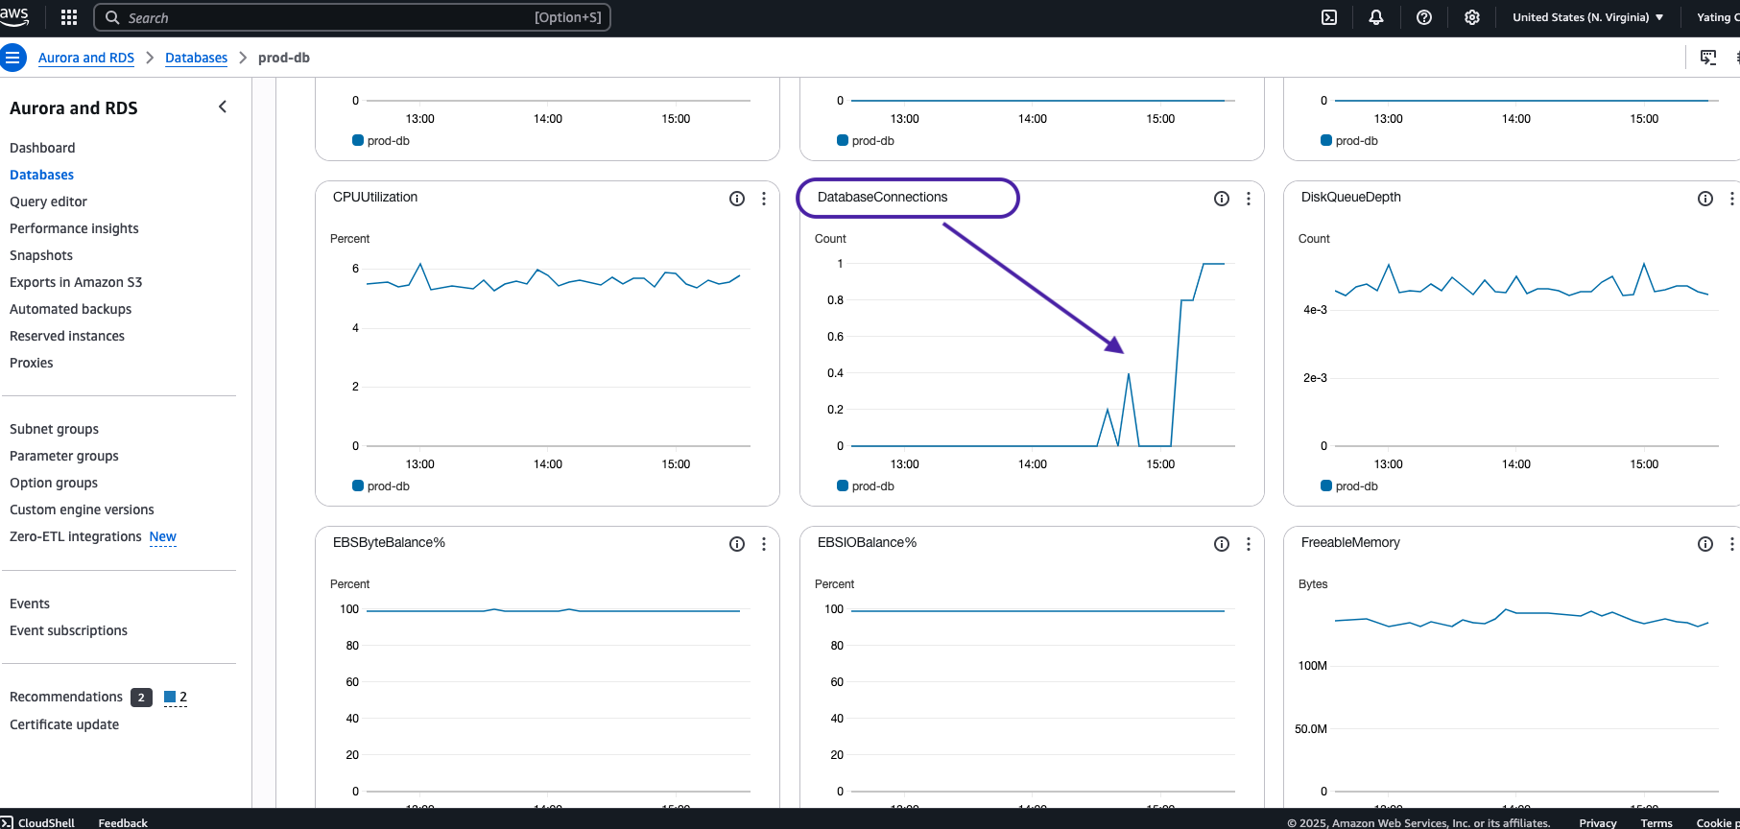
Task: Open Subnet groups in sidebar
Action: coord(54,429)
